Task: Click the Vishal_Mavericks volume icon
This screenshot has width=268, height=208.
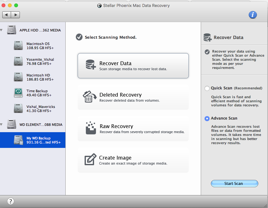Action: pyautogui.click(x=18, y=109)
